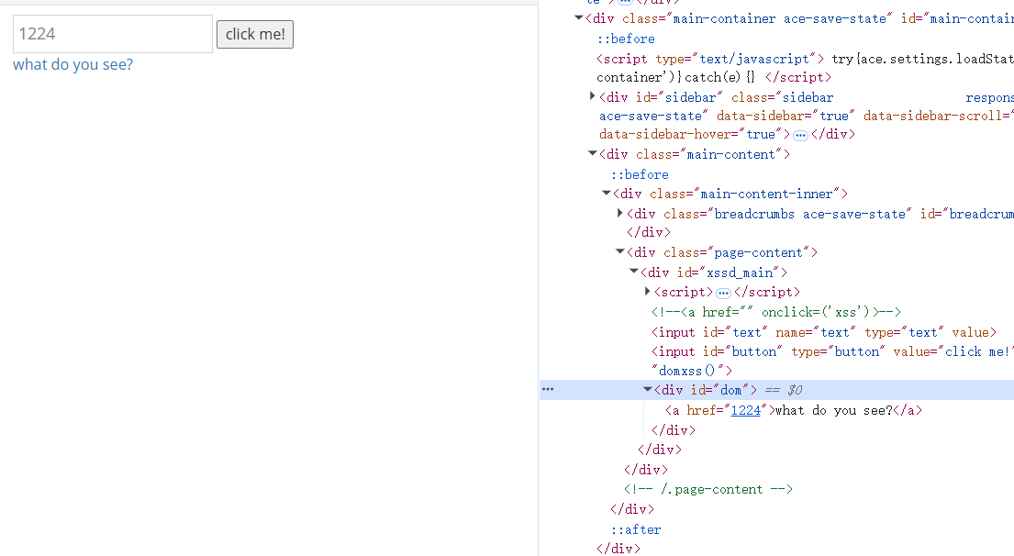Select the input id="text" element line
Viewport: 1014px width, 556px height.
tap(824, 332)
